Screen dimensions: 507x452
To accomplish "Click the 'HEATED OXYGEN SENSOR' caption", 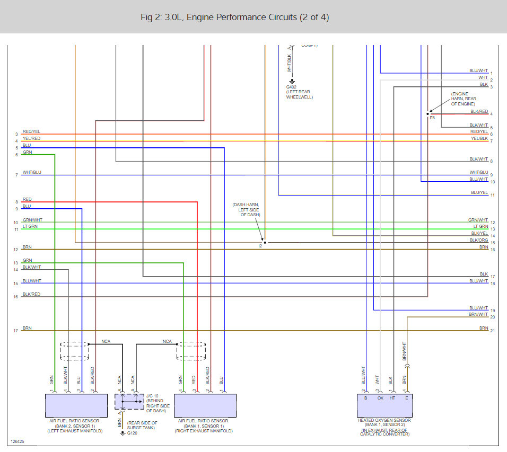I will (384, 420).
